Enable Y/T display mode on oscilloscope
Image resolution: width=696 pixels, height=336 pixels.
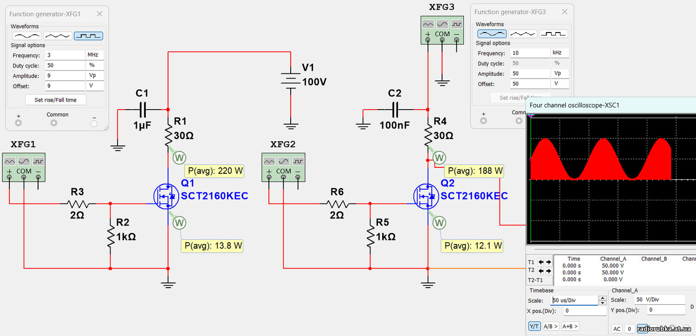coord(534,326)
